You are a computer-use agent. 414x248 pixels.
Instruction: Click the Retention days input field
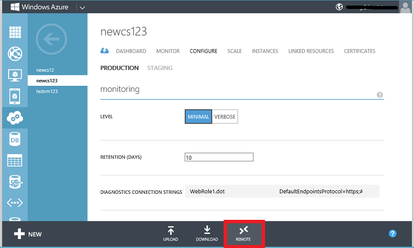tap(219, 157)
